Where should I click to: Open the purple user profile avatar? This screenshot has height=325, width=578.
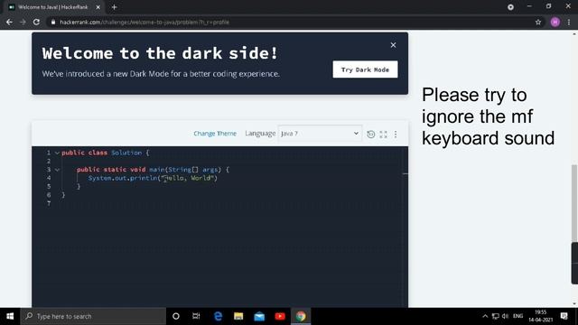(x=555, y=22)
